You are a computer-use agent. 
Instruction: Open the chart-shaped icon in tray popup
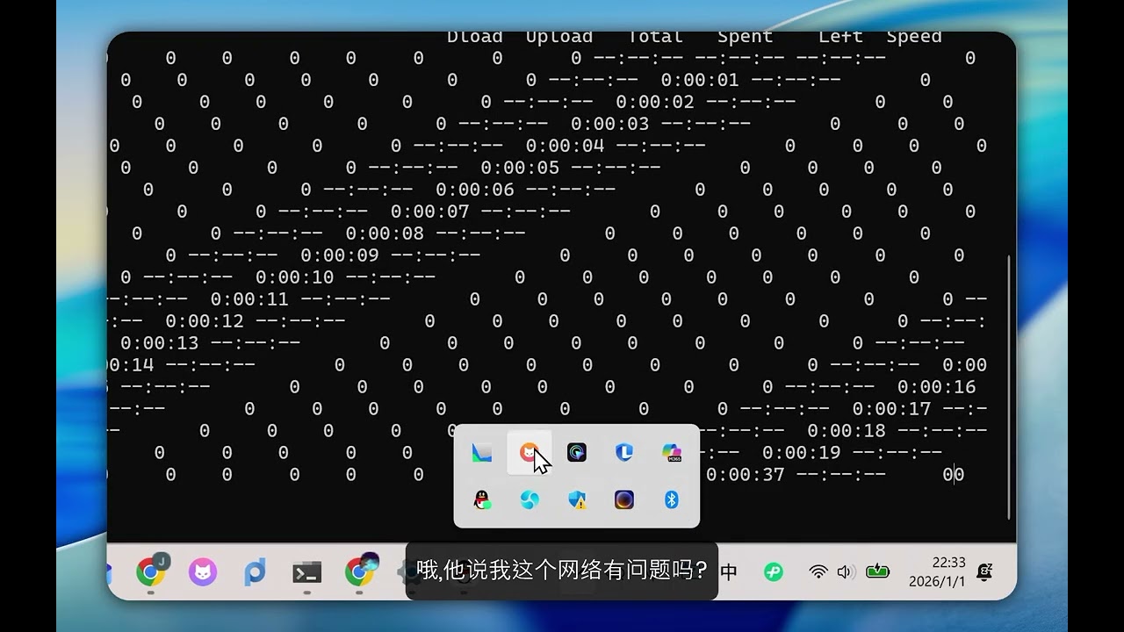(x=481, y=452)
